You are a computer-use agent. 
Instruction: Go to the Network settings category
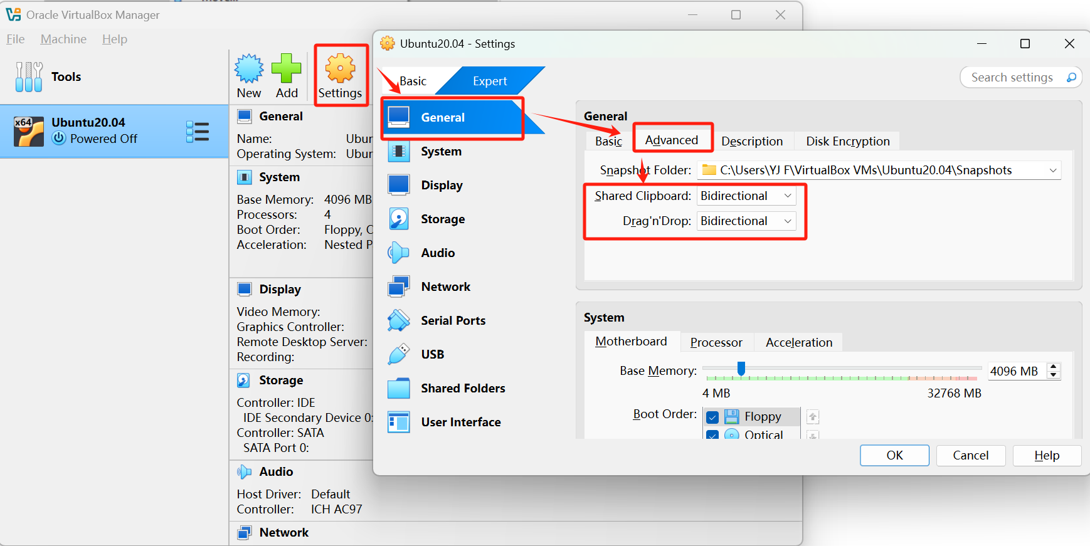coord(445,287)
